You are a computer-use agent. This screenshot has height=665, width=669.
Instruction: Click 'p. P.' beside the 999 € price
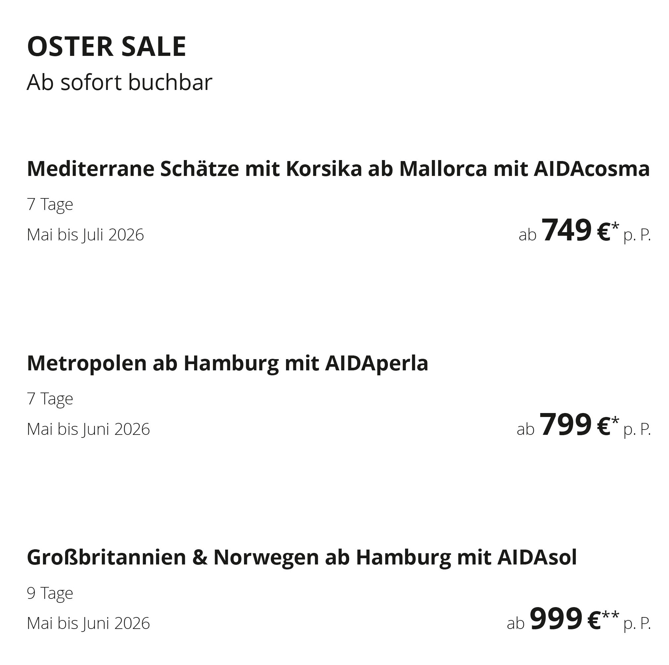coord(637,624)
